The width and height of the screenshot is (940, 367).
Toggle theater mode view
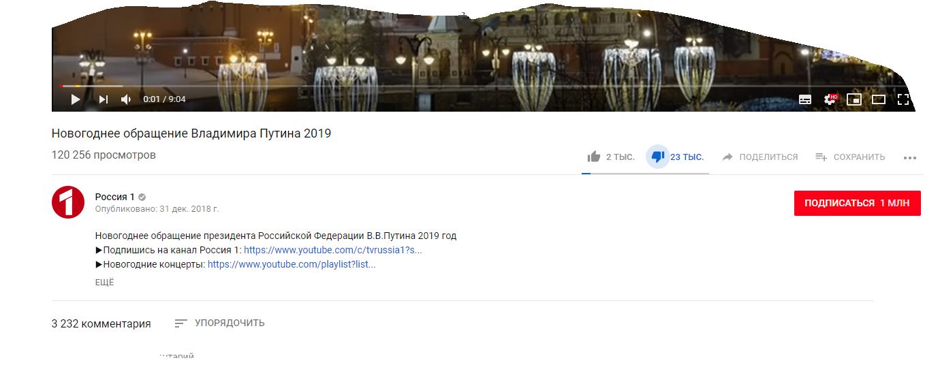point(879,99)
